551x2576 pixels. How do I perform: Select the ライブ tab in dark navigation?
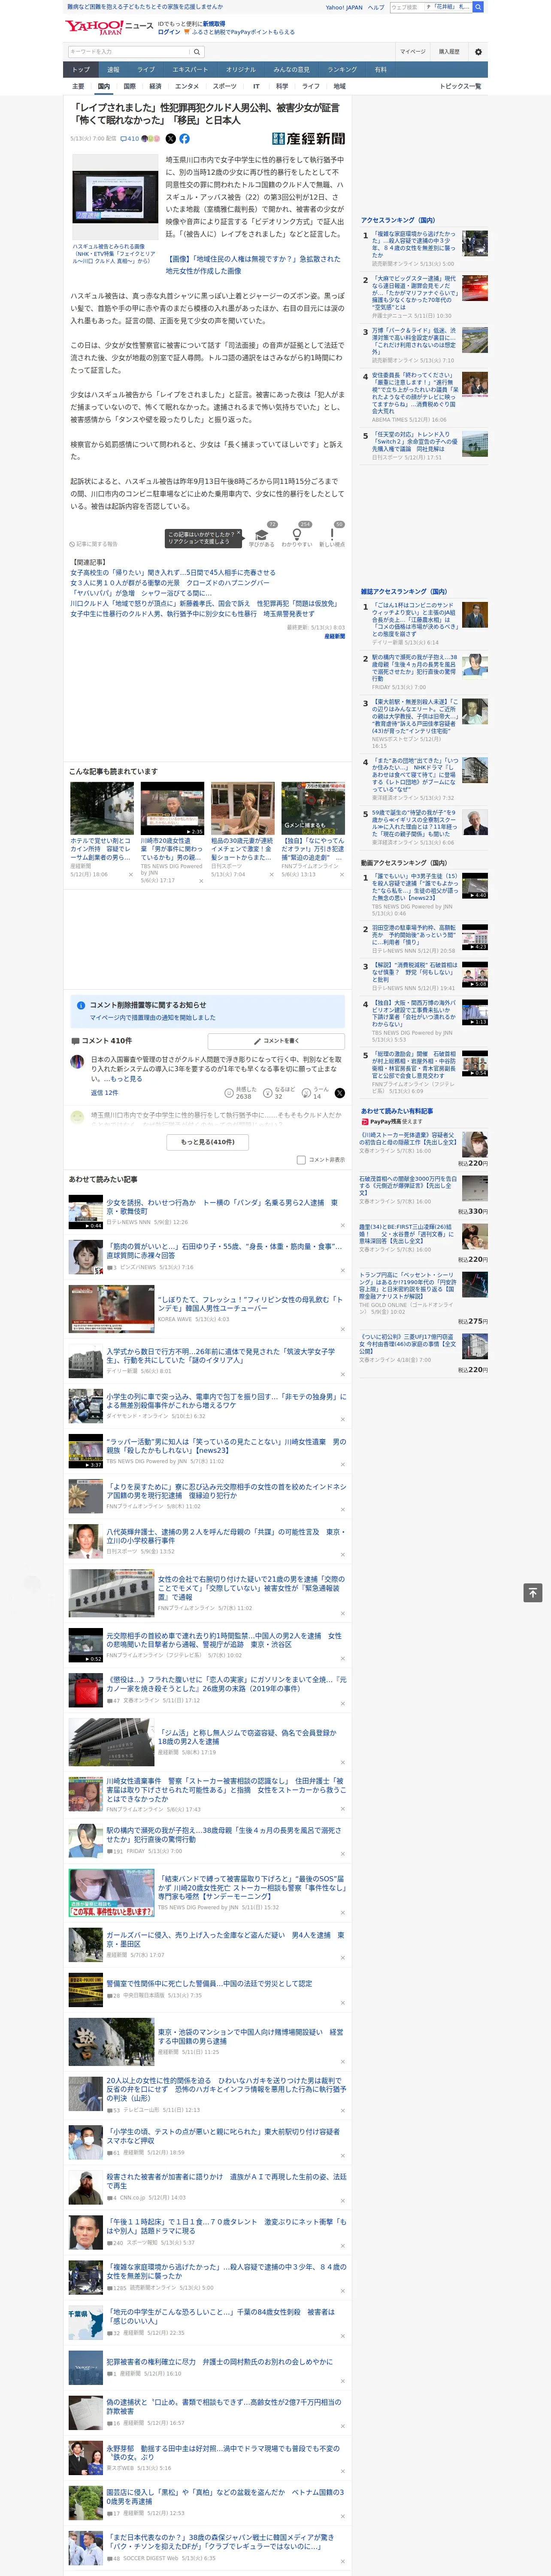146,70
